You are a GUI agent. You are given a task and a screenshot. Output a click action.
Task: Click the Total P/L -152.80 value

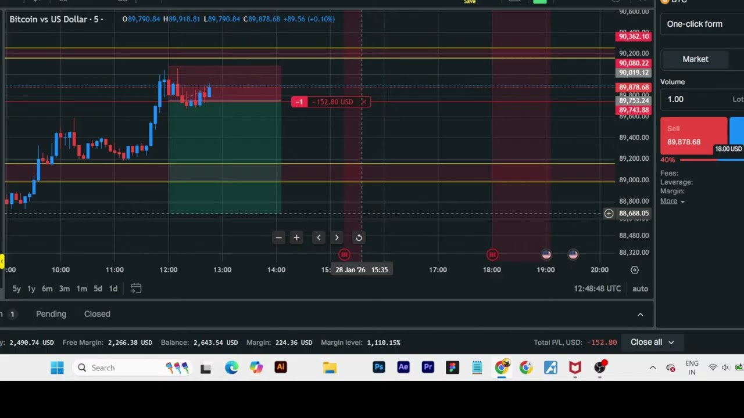pos(602,343)
